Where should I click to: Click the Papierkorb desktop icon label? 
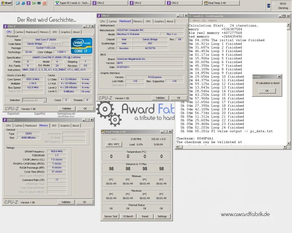[13, 114]
